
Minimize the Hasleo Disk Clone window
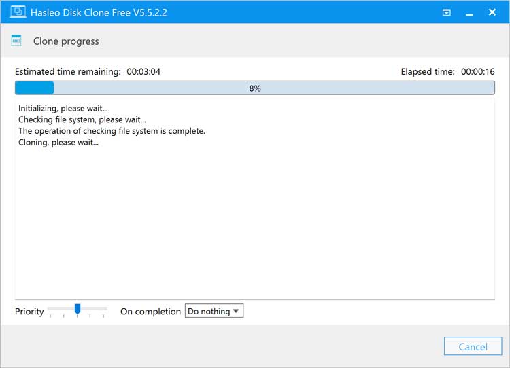click(x=469, y=13)
